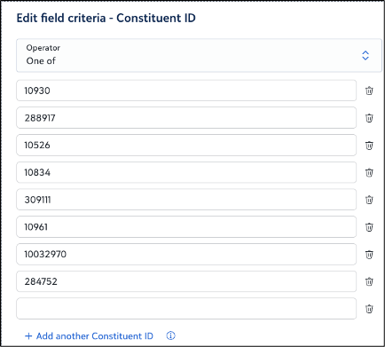385x347 pixels.
Task: Click the plus sign before Add another
Action: pyautogui.click(x=28, y=336)
